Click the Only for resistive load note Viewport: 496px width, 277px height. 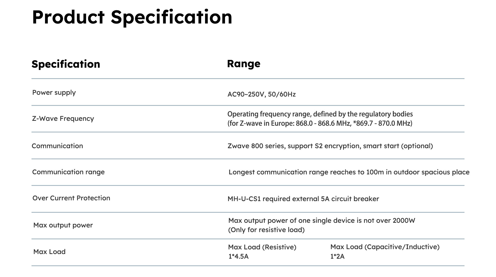[266, 230]
